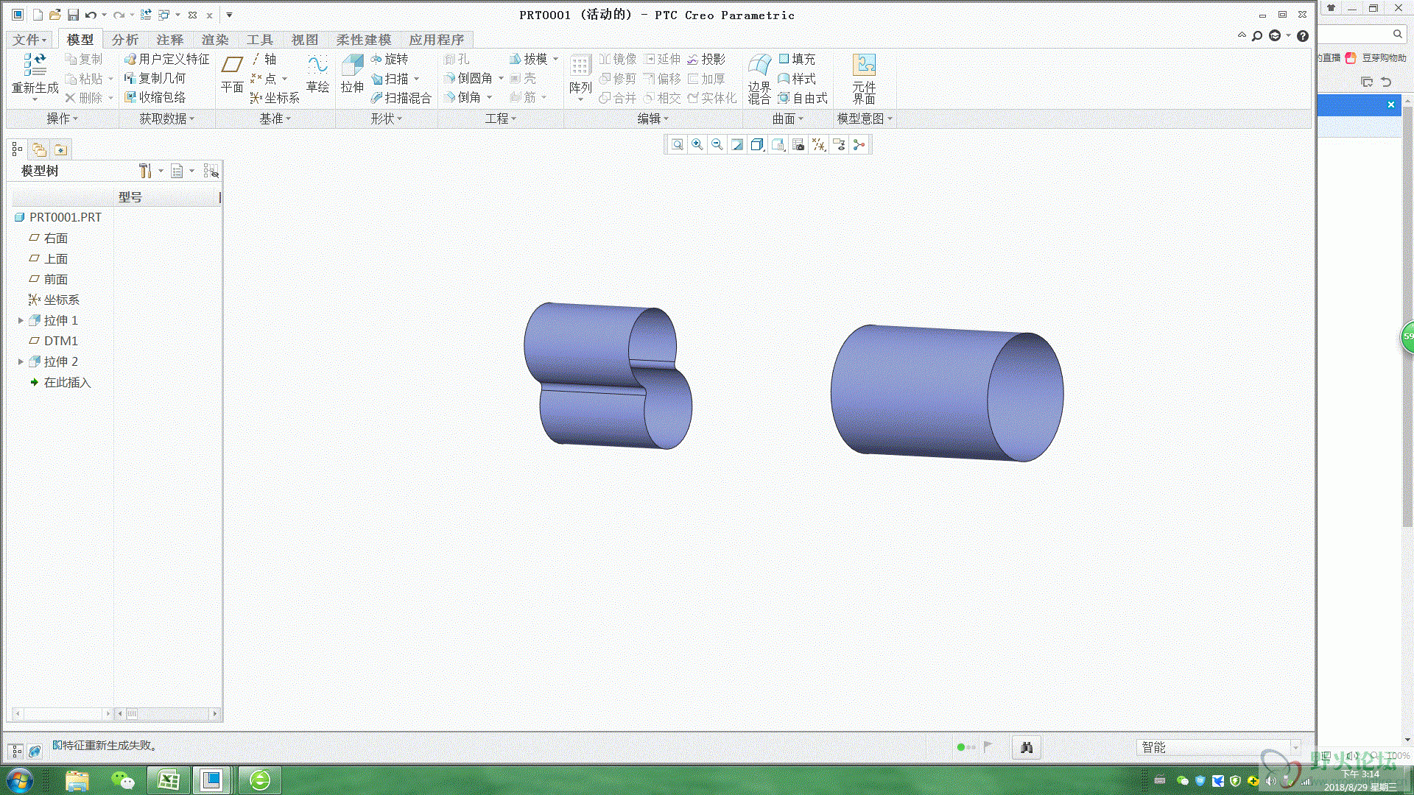The image size is (1414, 795).
Task: Click the open file folder icon
Action: [x=54, y=15]
